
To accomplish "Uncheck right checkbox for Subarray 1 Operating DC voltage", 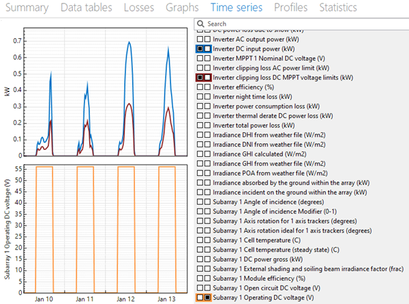I will click(208, 298).
